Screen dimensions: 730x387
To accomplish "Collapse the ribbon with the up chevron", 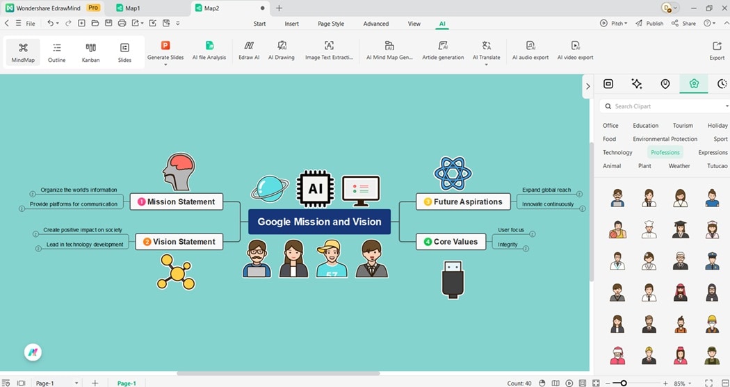I will [x=726, y=23].
